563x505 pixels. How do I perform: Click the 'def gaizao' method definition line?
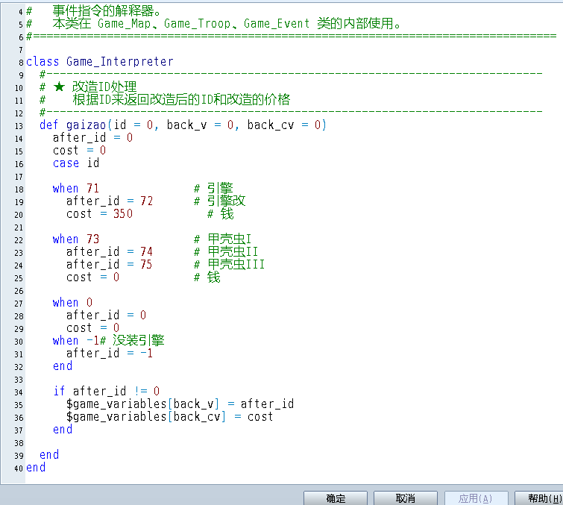(183, 125)
